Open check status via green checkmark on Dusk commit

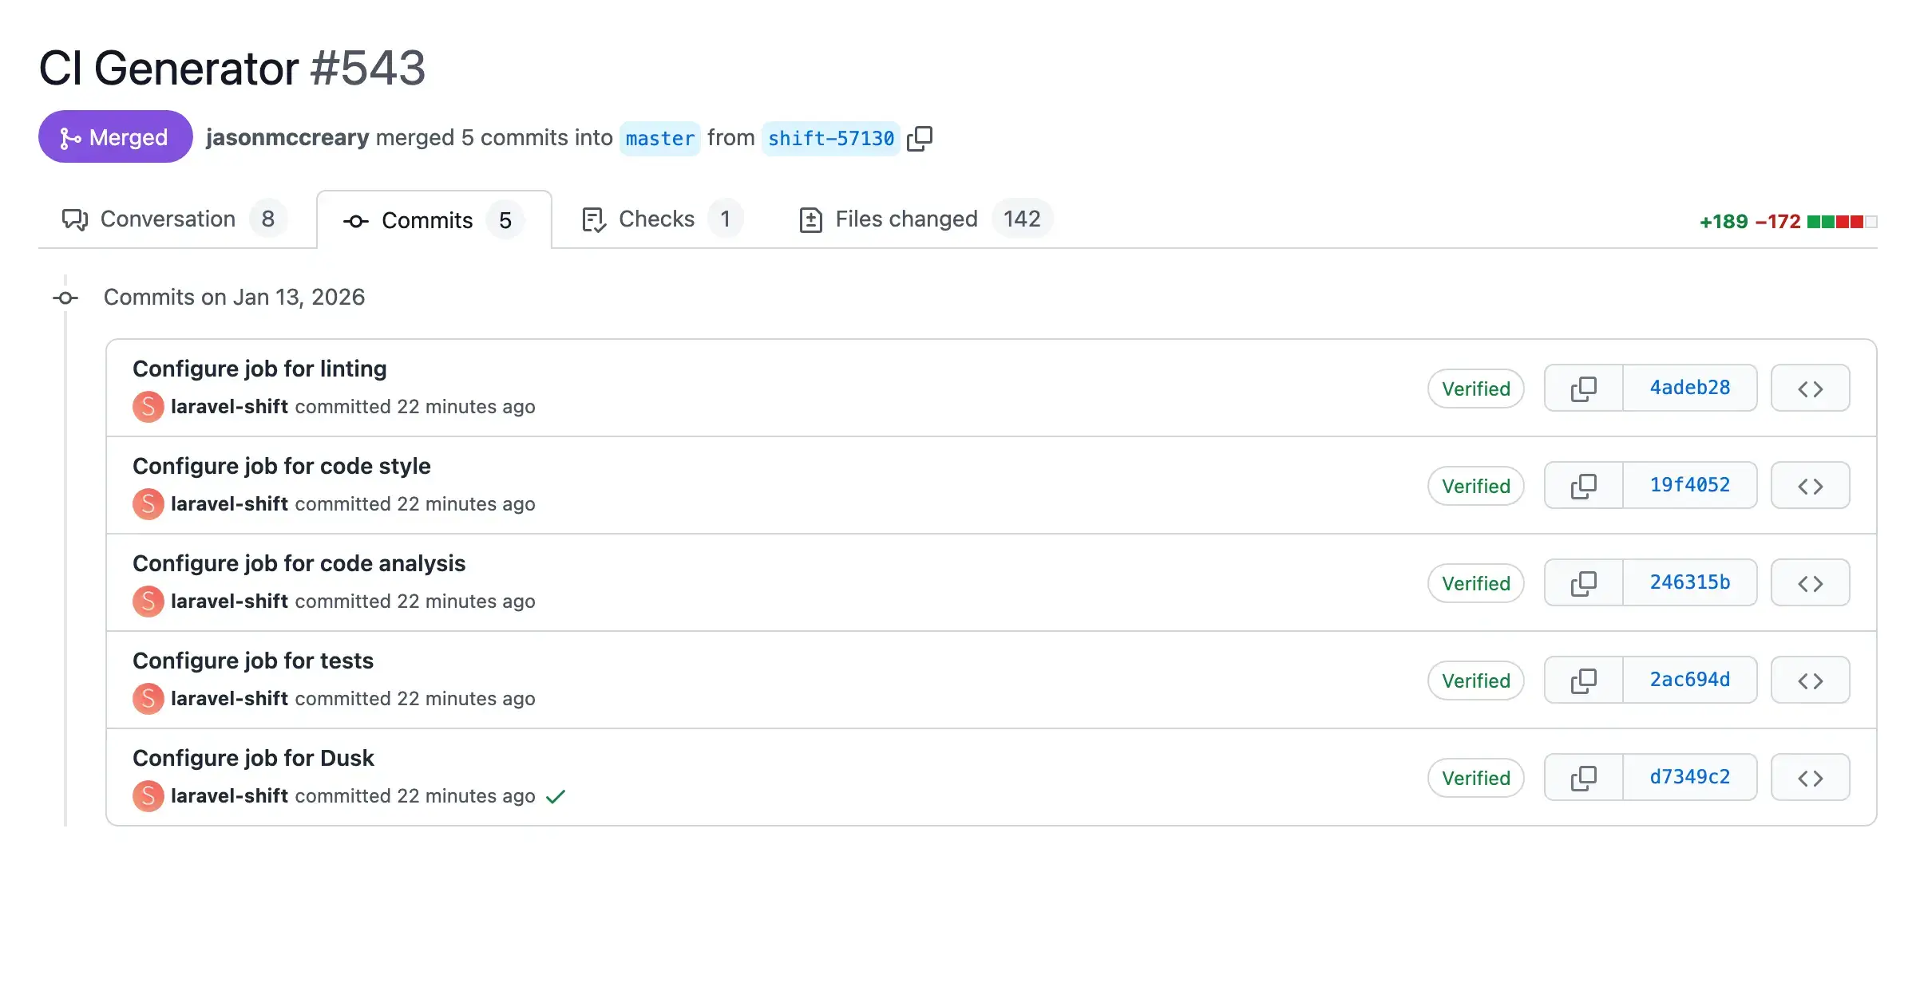(x=556, y=795)
